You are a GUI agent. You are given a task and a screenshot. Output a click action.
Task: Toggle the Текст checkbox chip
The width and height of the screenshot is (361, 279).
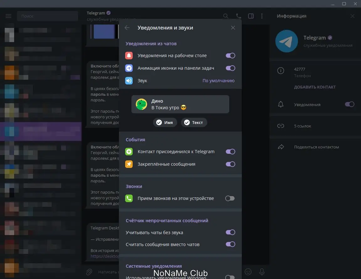point(194,122)
